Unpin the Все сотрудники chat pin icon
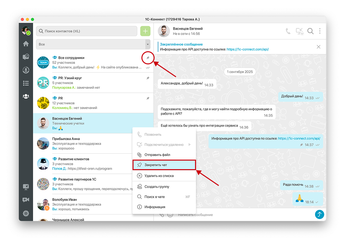345x246 pixels. pos(148,58)
